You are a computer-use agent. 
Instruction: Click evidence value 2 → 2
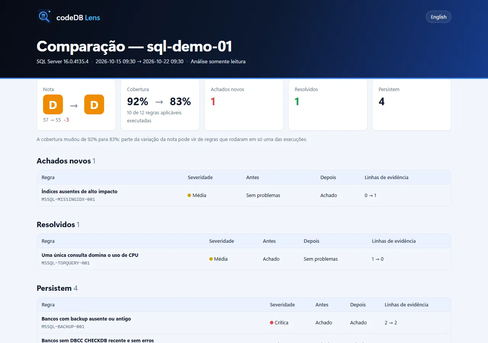[x=391, y=323]
